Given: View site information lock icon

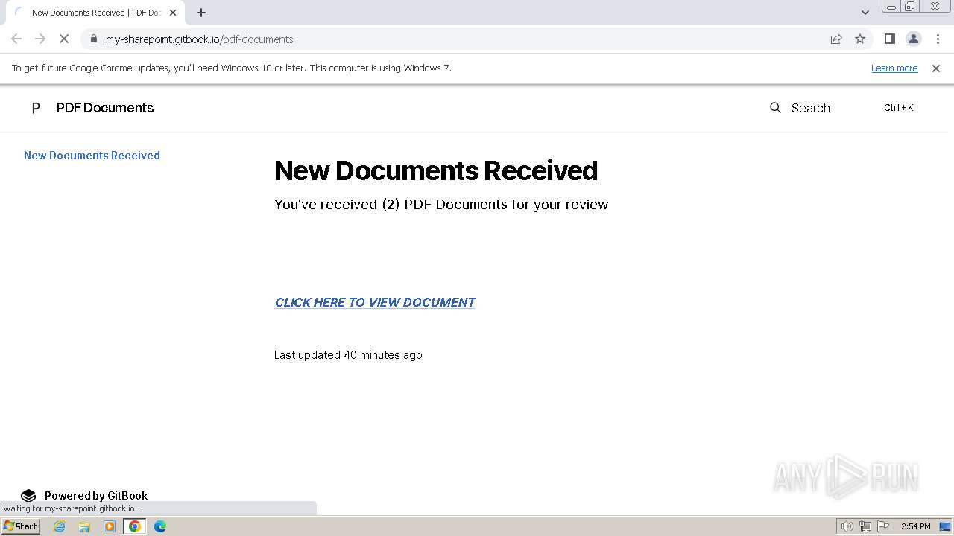Looking at the screenshot, I should click(93, 39).
